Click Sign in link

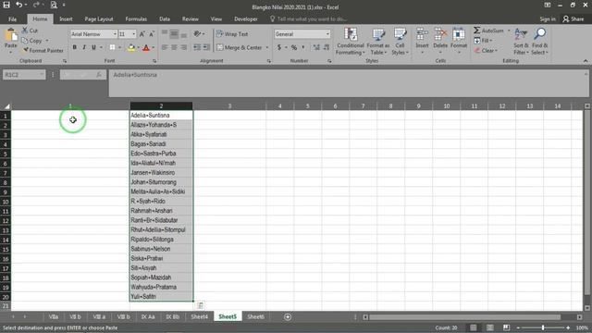tap(548, 18)
